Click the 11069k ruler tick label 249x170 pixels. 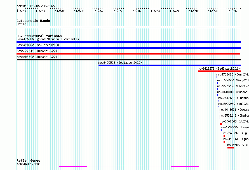click(156, 11)
